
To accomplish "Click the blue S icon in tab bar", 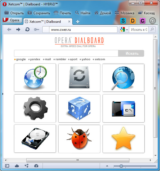I will click(x=123, y=21).
